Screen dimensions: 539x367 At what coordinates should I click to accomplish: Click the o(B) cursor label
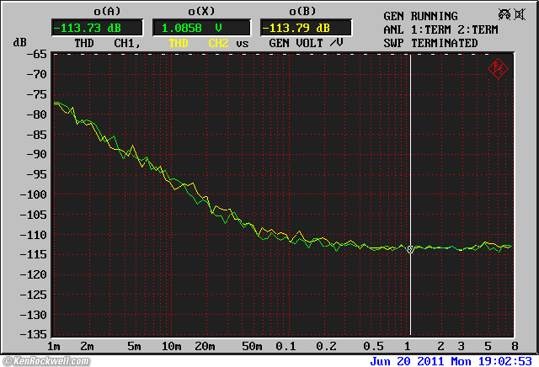[302, 11]
